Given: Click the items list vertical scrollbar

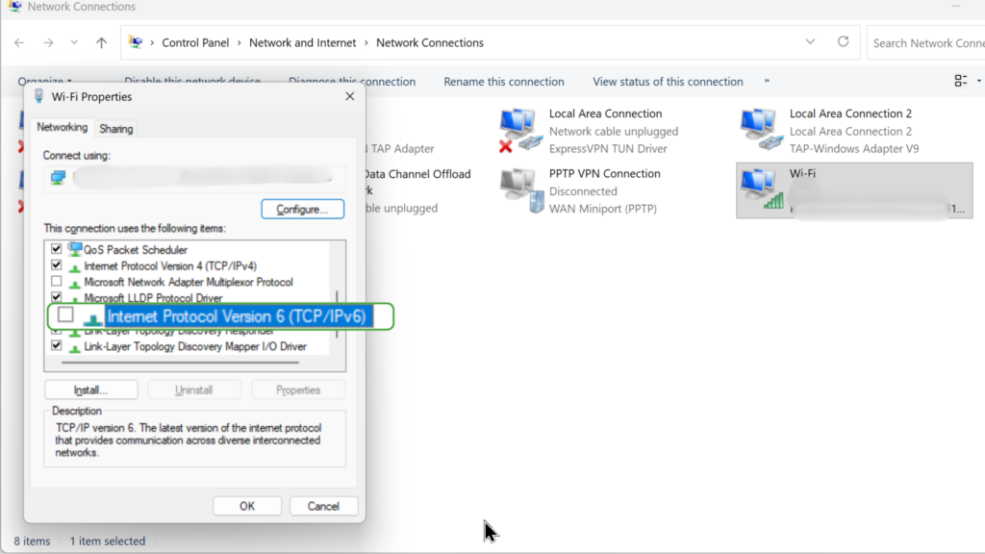Looking at the screenshot, I should (x=338, y=315).
